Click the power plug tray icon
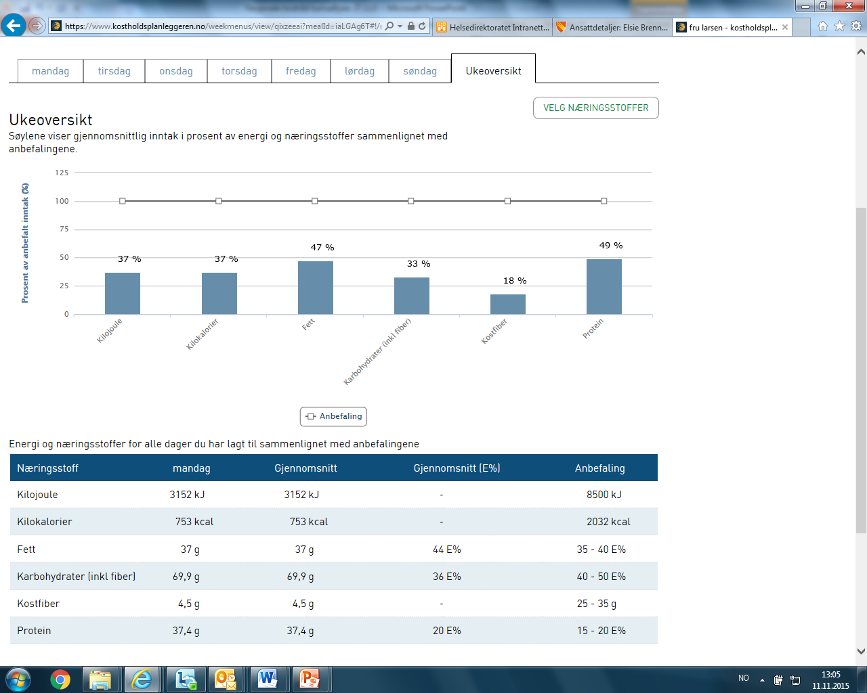867x693 pixels. pyautogui.click(x=778, y=679)
